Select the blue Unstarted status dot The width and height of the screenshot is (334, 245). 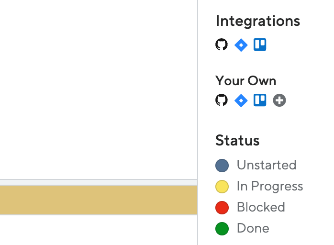[222, 165]
